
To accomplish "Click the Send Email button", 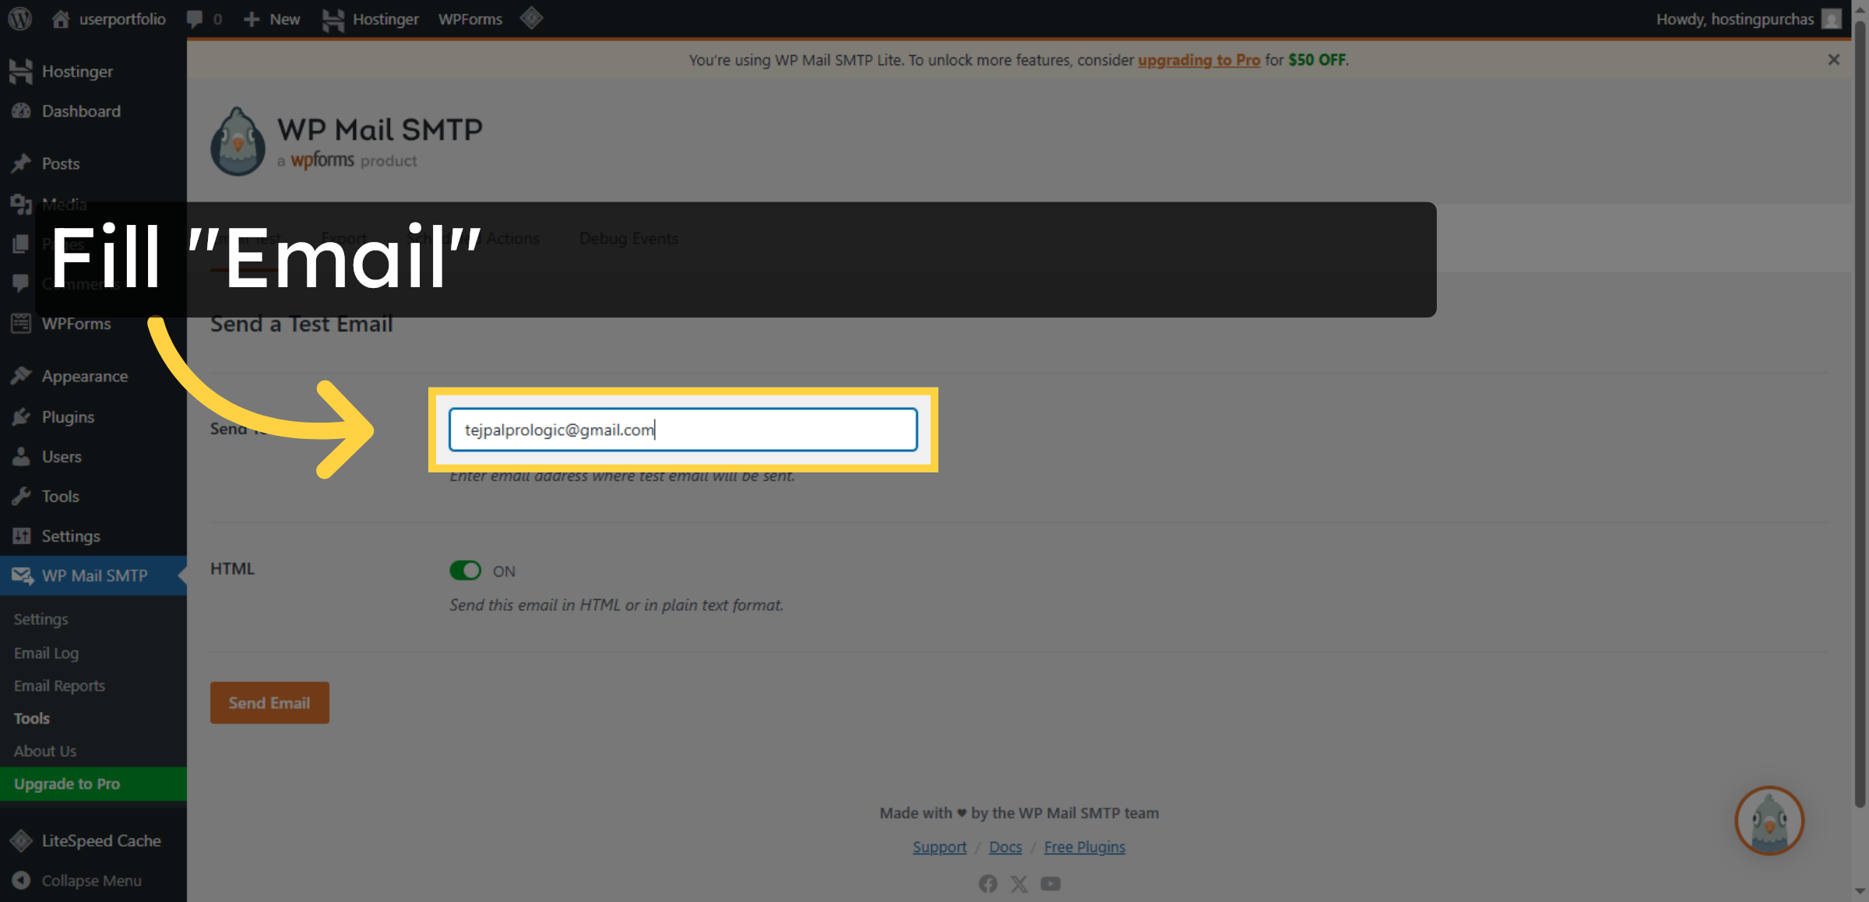I will 269,702.
